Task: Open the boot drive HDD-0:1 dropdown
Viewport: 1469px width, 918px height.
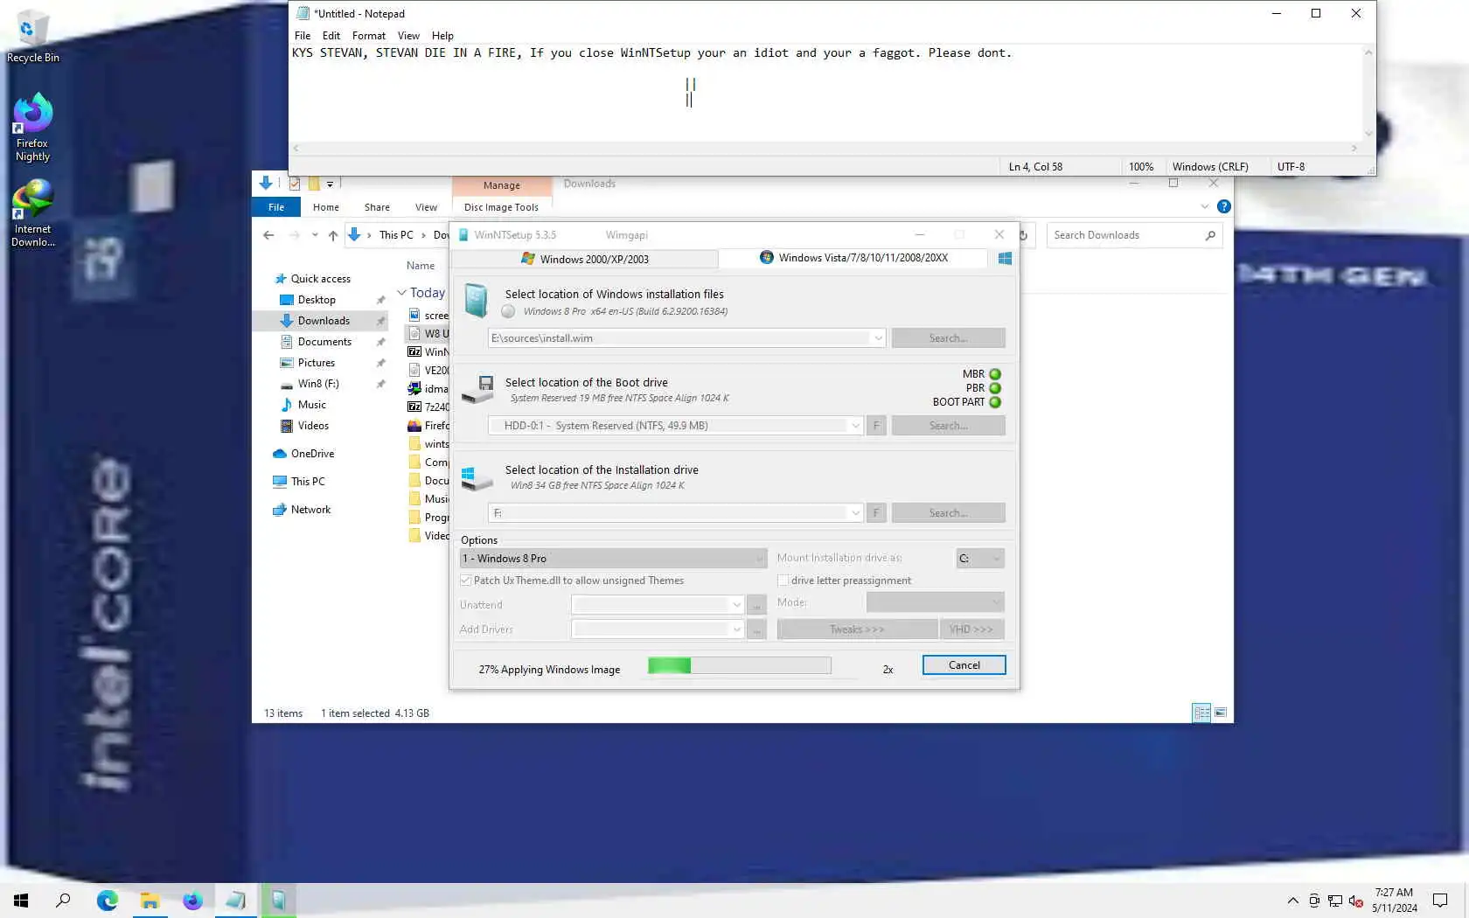Action: (855, 426)
